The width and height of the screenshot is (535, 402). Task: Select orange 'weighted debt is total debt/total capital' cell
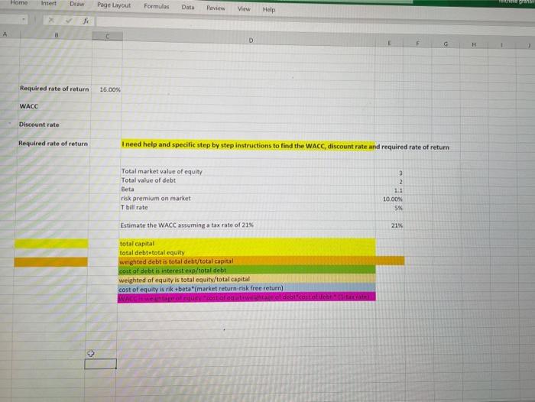[247, 261]
